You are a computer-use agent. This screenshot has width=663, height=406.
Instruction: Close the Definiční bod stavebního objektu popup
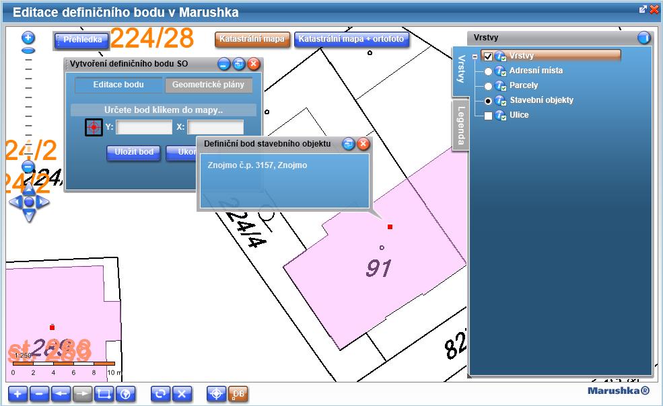point(363,144)
